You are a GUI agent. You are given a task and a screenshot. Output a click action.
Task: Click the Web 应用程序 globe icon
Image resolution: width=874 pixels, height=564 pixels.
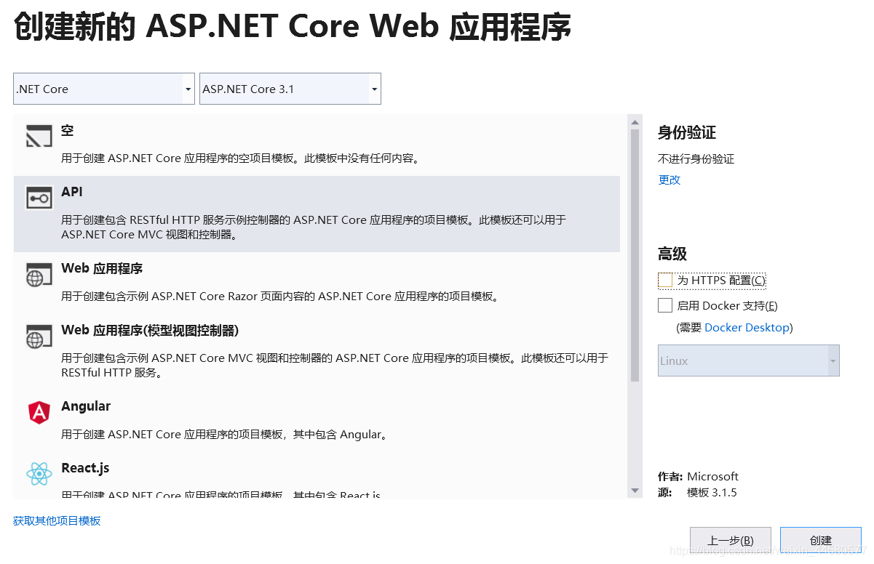[39, 275]
